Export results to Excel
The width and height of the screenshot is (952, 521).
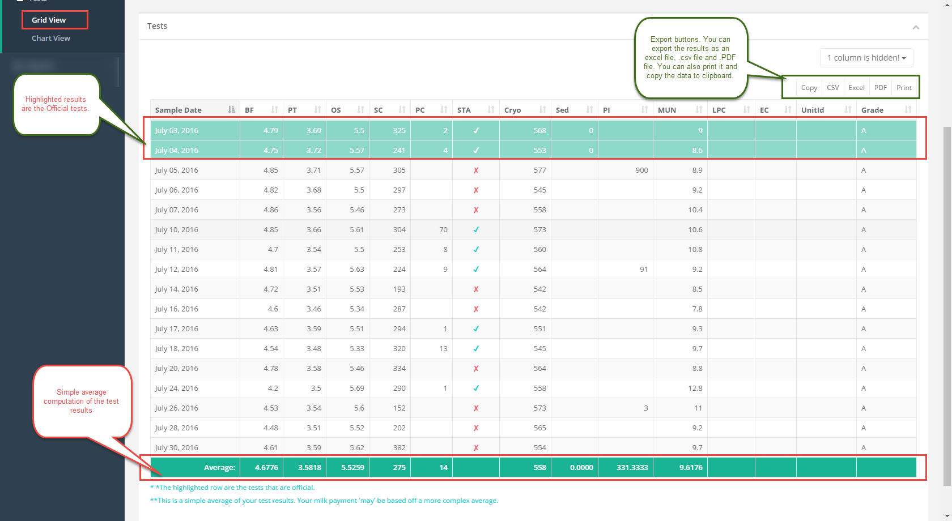pos(856,88)
